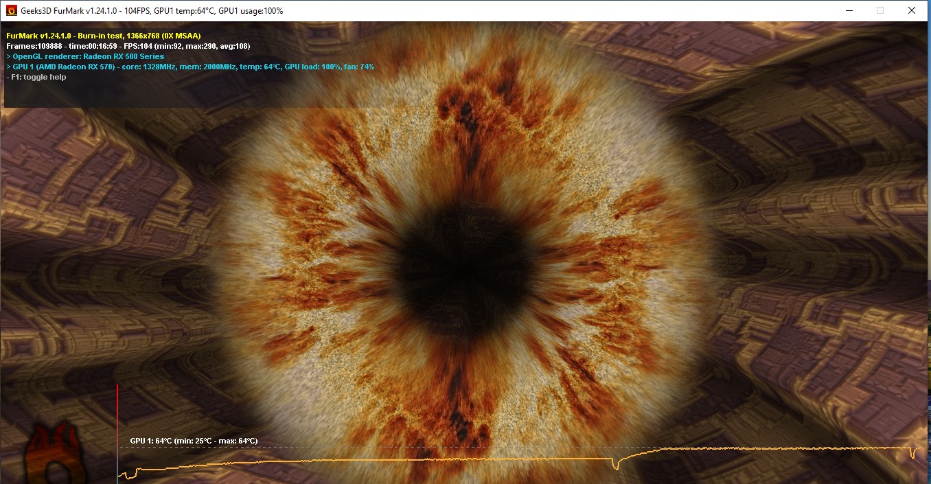Close the FurMark window
931x484 pixels.
[x=912, y=11]
